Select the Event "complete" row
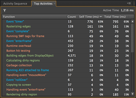Viewport: 136px width, 98px height. point(66,31)
